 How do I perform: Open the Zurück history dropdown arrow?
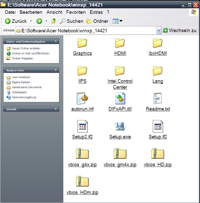[31, 21]
